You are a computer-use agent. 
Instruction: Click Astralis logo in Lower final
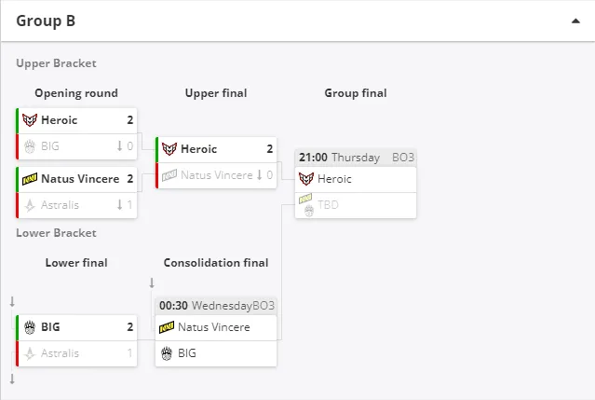click(x=30, y=353)
